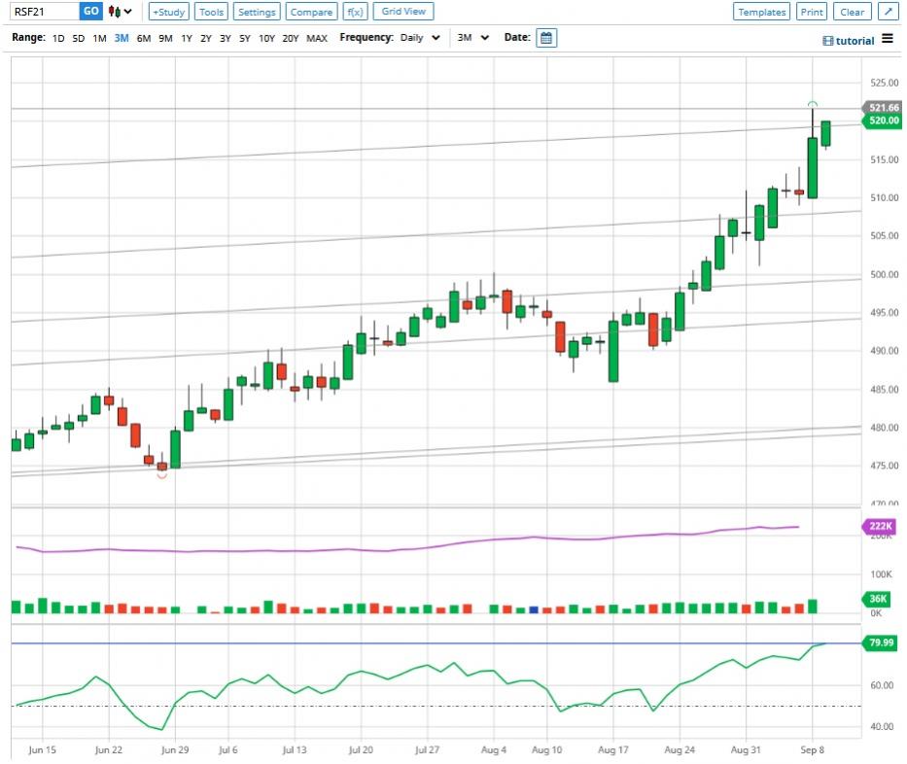Set range to MAX
The height and width of the screenshot is (764, 907).
(x=317, y=38)
